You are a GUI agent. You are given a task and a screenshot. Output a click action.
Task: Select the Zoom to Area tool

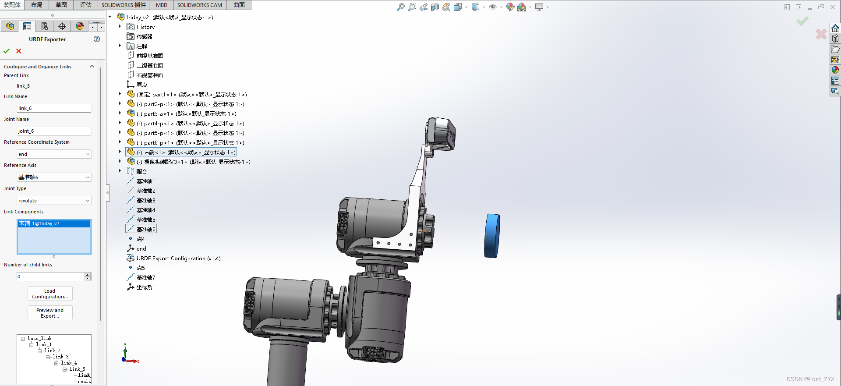(412, 7)
